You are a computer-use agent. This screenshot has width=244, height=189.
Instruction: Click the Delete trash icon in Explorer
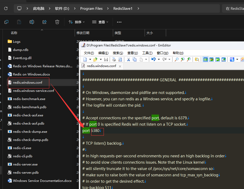click(x=57, y=22)
